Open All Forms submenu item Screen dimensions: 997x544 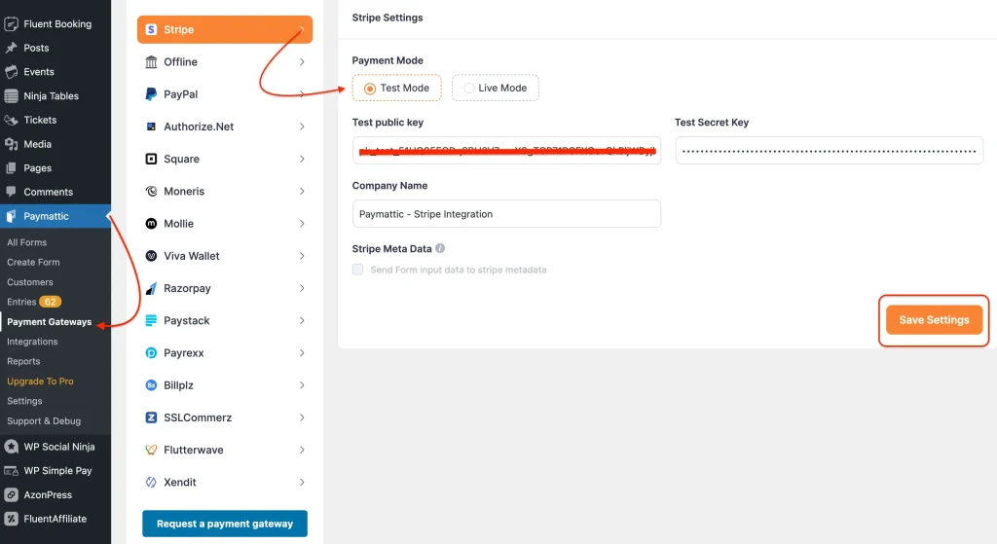pos(26,242)
